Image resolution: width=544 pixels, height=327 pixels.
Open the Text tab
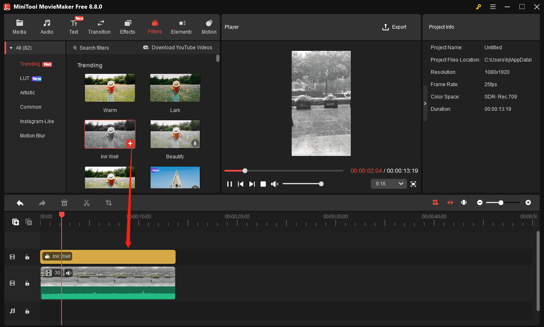(74, 27)
